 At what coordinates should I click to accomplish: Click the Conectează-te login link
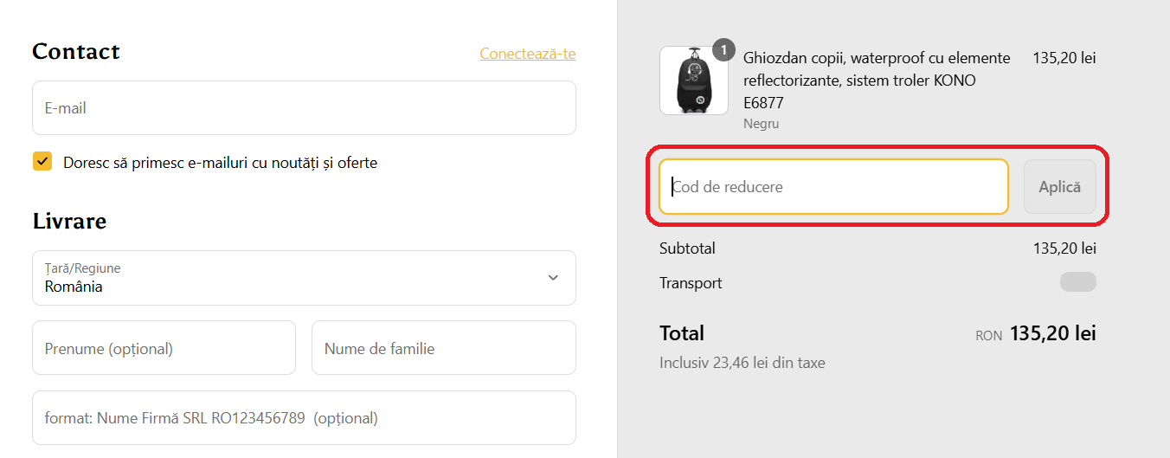point(527,54)
